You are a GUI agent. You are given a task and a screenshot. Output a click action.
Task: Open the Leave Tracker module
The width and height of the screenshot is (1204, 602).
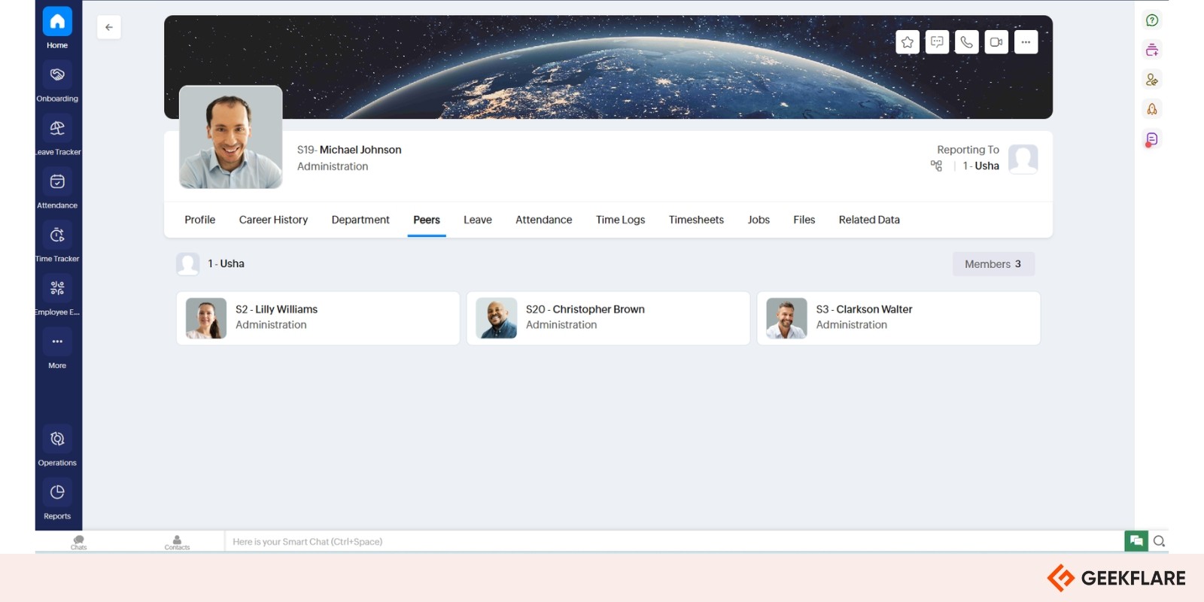(57, 128)
